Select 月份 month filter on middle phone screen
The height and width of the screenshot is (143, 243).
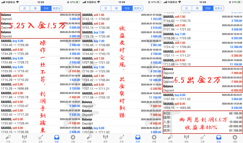pos(127,8)
